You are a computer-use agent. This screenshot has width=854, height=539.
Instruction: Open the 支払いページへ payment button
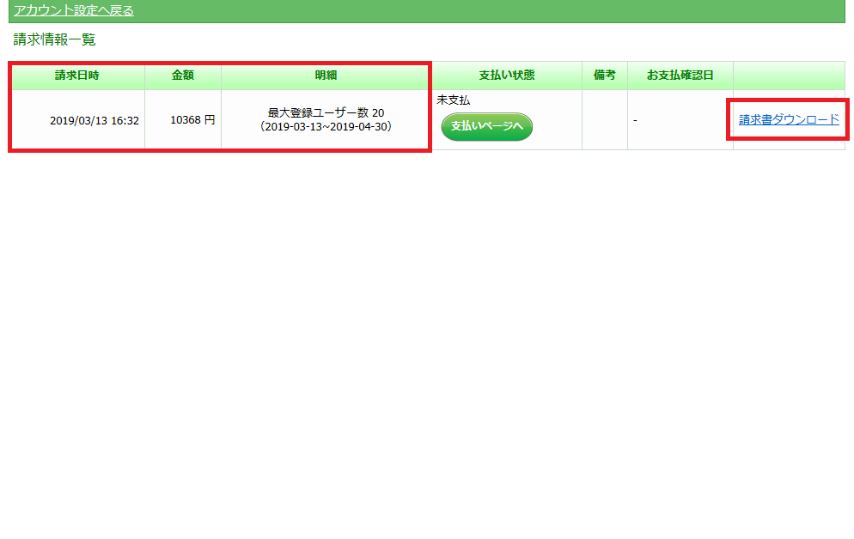tap(487, 126)
